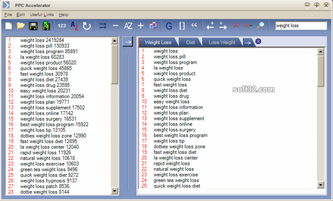Click the magnifying glass search icon
This screenshot has width=333, height=201.
(x=260, y=26)
